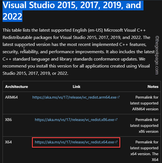Click the Architecture column header
Viewport: 162px width, 163px height.
pyautogui.click(x=17, y=87)
